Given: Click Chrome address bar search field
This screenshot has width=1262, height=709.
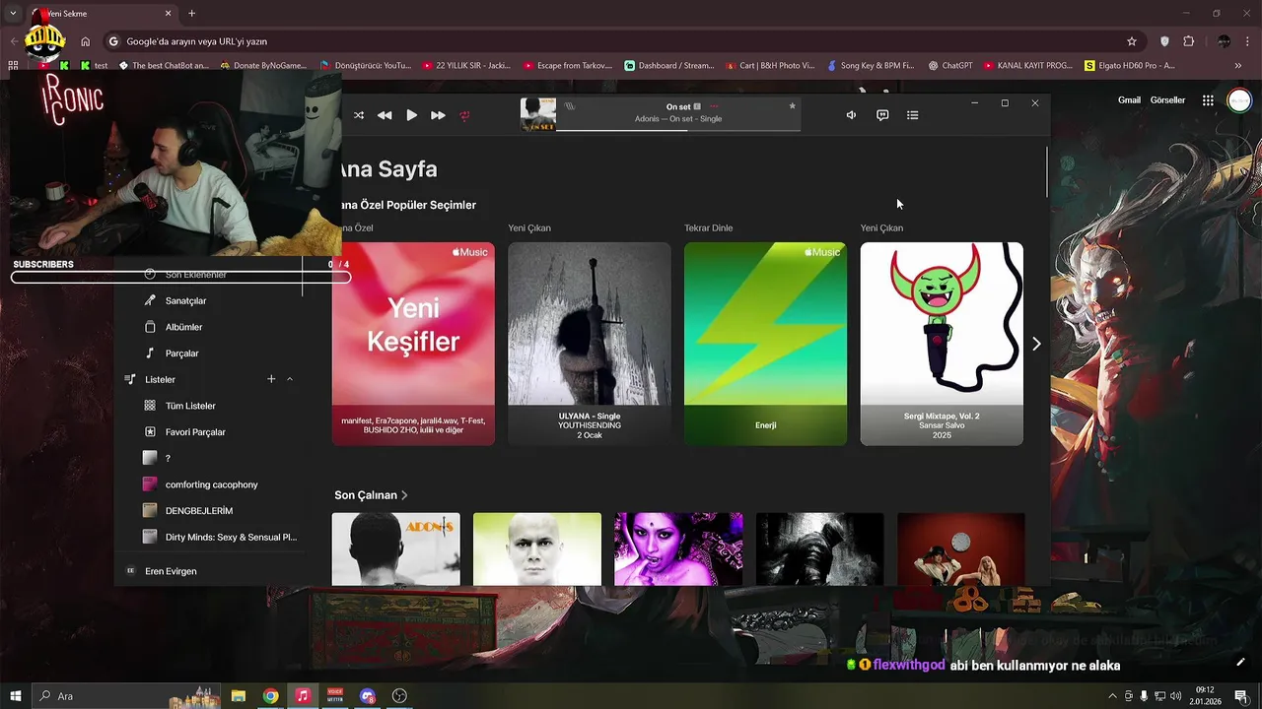Looking at the screenshot, I should (x=625, y=41).
